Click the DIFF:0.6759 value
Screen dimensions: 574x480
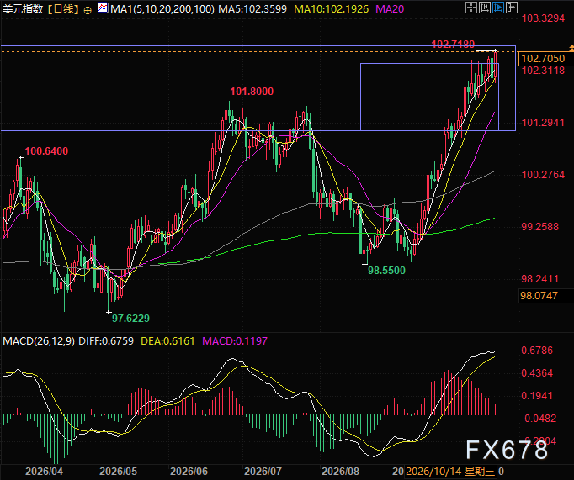[106, 341]
